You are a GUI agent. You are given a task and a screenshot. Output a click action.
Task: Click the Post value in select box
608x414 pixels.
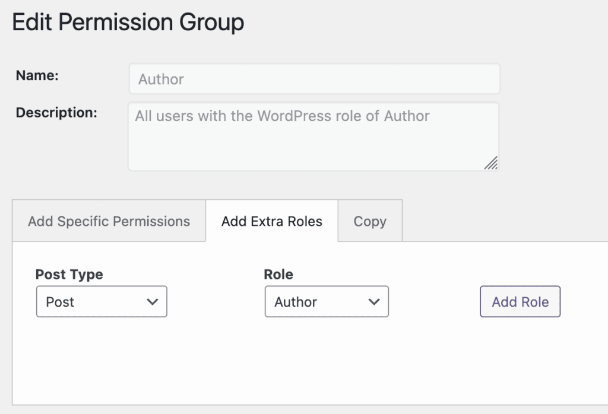pos(60,302)
